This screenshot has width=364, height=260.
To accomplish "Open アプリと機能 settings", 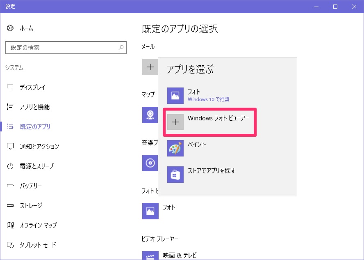I will [34, 107].
